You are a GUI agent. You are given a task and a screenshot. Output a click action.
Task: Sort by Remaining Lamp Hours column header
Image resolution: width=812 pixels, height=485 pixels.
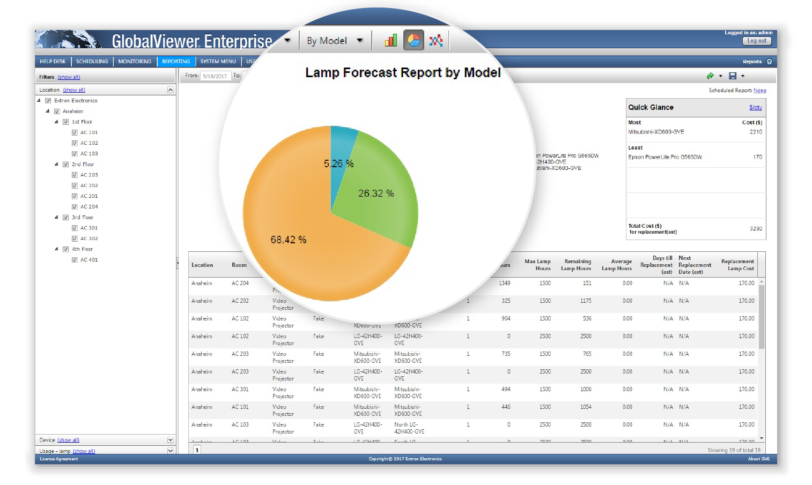click(576, 265)
